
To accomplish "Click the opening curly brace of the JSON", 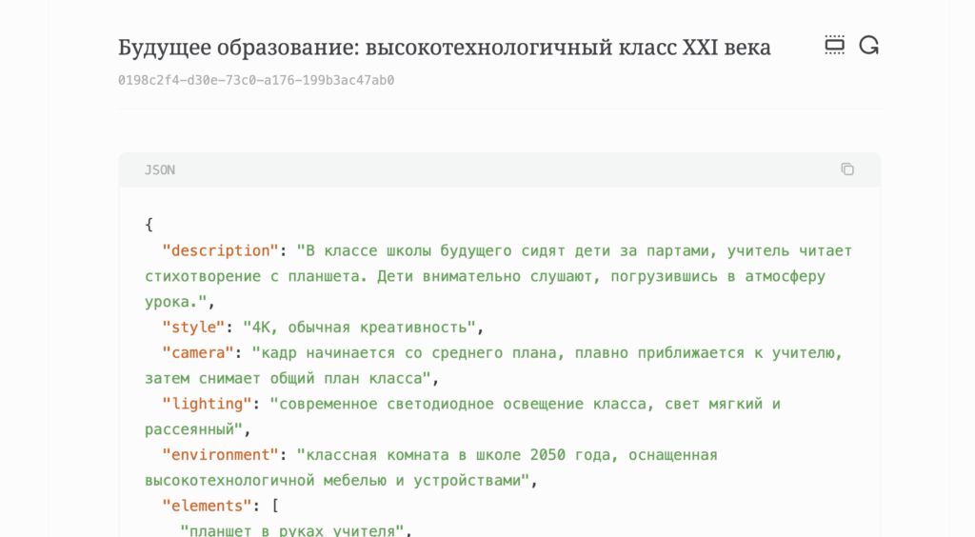I will [149, 225].
